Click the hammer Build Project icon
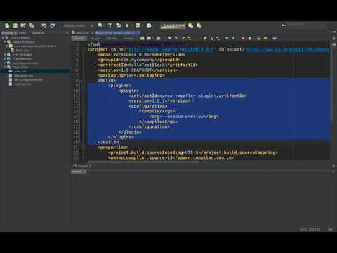This screenshot has height=253, width=337. 110,25
